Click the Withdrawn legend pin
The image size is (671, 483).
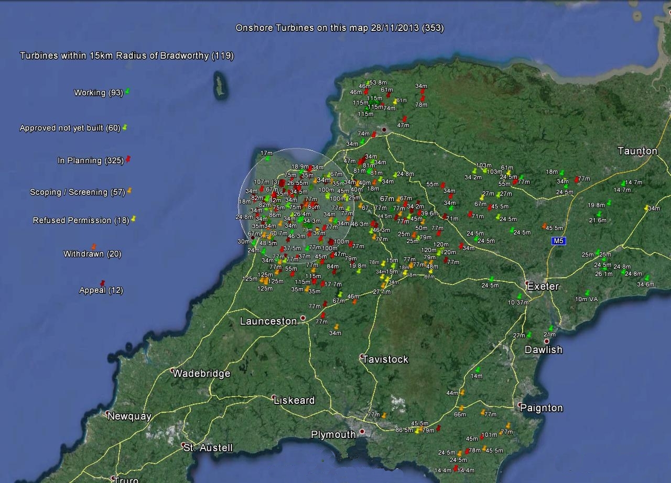(x=94, y=246)
